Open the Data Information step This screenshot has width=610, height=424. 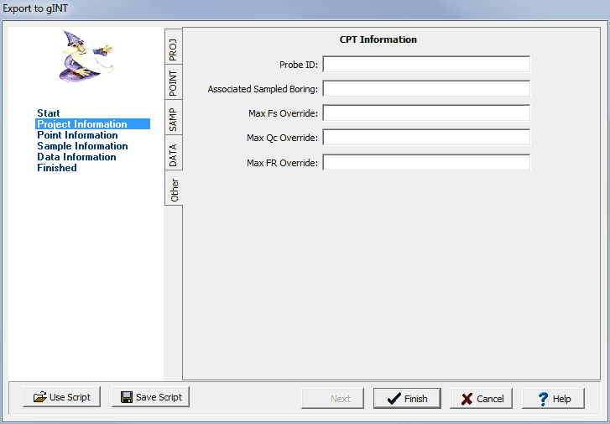(76, 157)
